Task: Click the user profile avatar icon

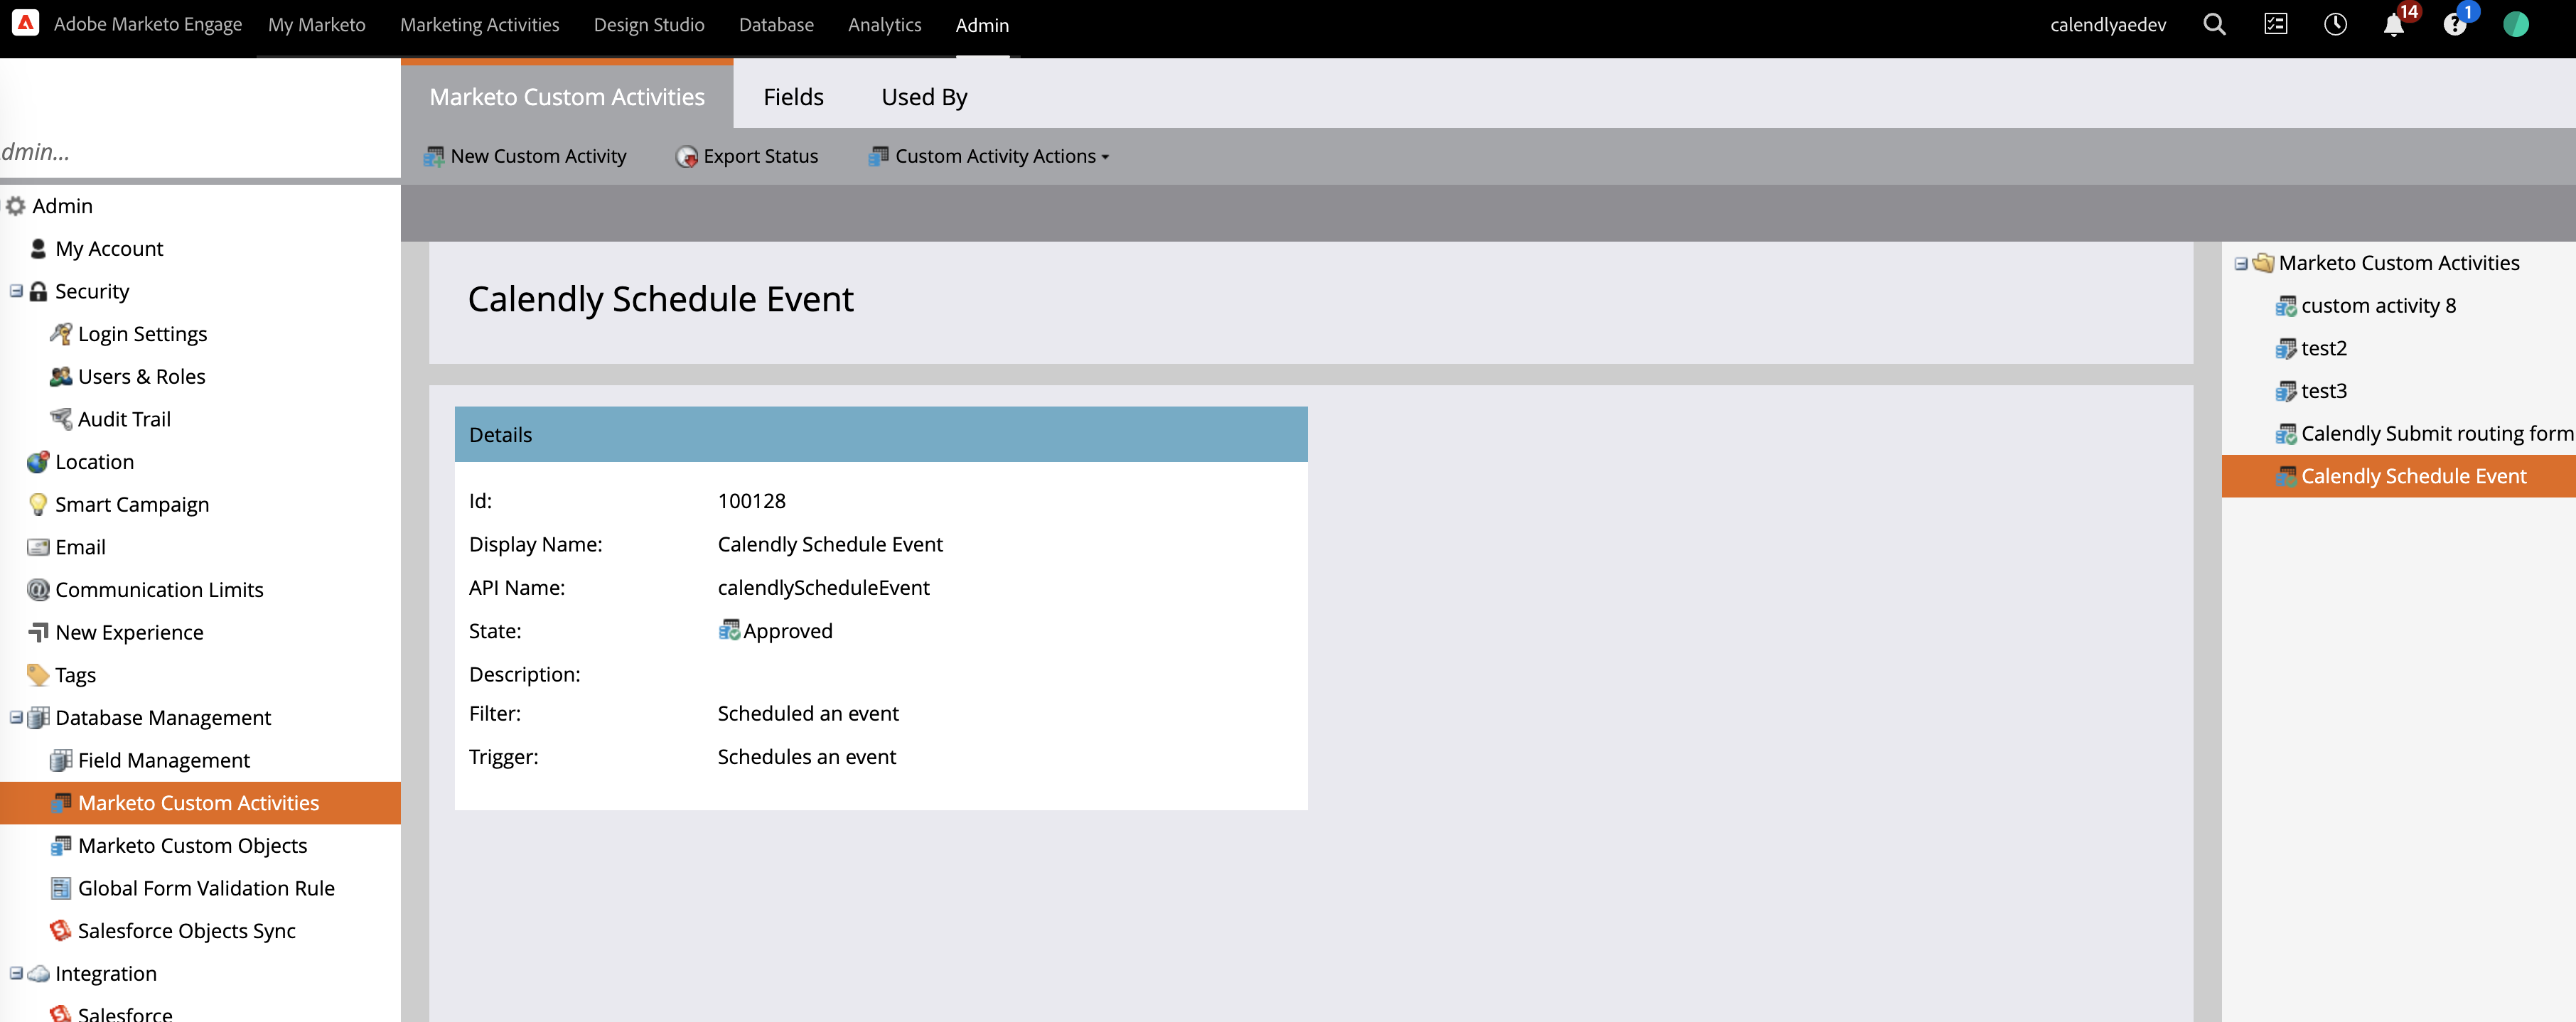Action: click(2515, 25)
